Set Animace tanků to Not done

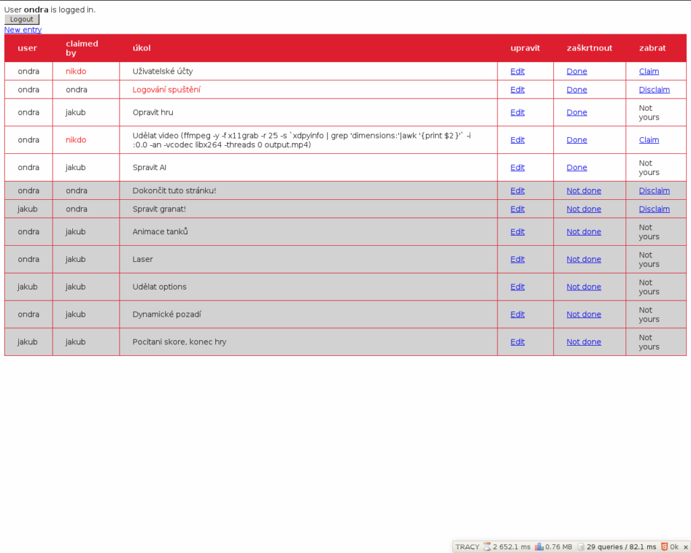[584, 232]
